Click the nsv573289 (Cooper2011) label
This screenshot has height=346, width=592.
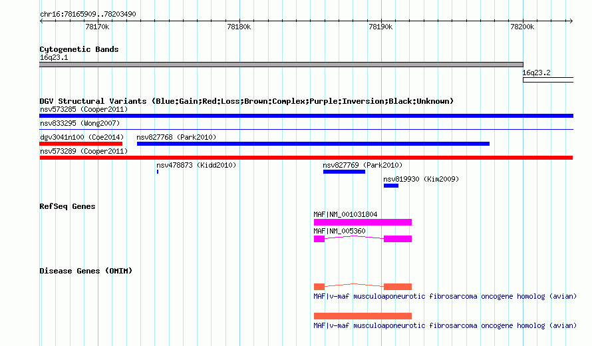(84, 151)
